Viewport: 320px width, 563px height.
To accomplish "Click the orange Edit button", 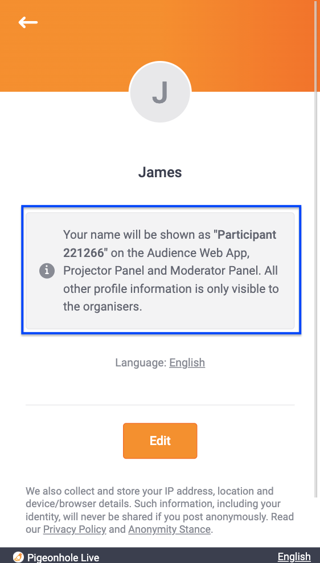I will point(160,440).
